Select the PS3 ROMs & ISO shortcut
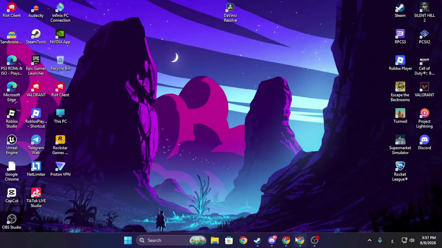Screen dimensions: 442x248 tap(12, 66)
